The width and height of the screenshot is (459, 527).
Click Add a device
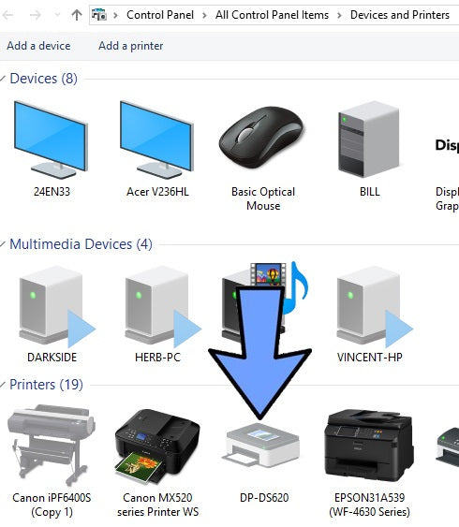point(38,46)
